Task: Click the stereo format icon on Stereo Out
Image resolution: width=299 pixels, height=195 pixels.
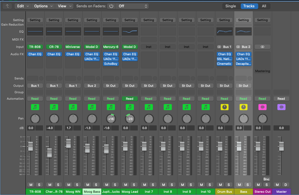Action: click(262, 47)
